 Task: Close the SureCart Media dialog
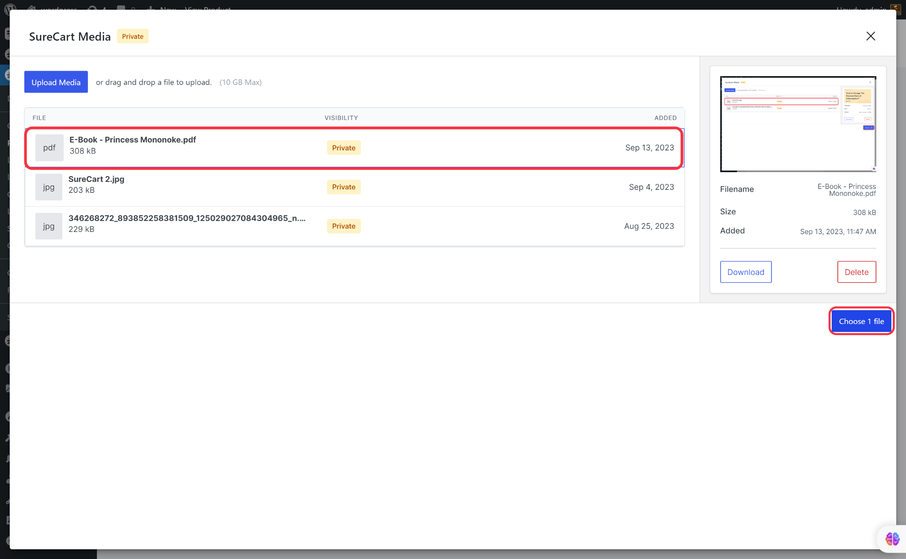[870, 36]
